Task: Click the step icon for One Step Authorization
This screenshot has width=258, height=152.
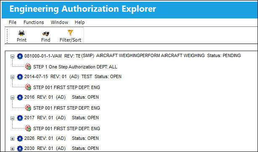Action: [x=28, y=67]
